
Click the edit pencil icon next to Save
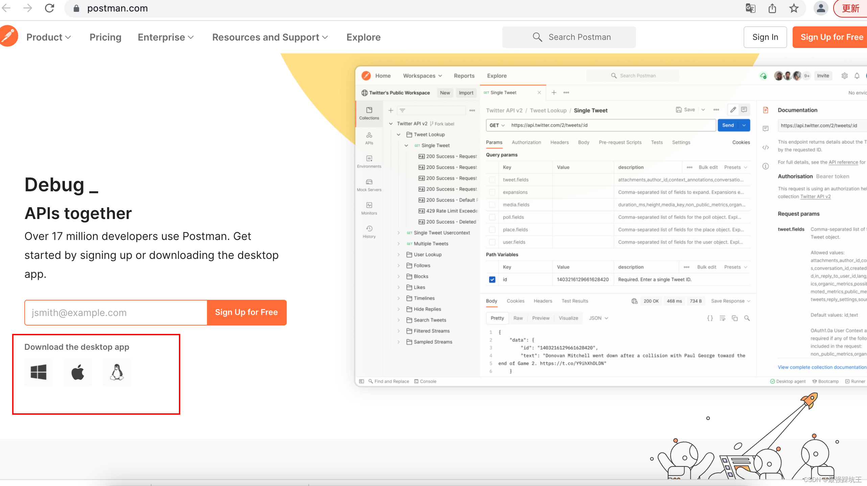pos(733,110)
